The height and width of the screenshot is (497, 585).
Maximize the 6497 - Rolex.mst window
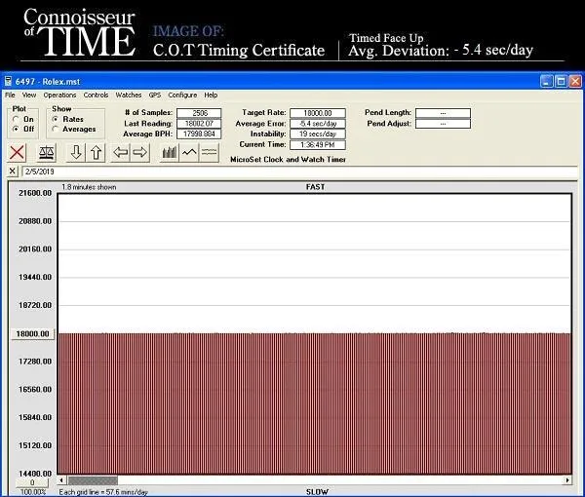(561, 81)
